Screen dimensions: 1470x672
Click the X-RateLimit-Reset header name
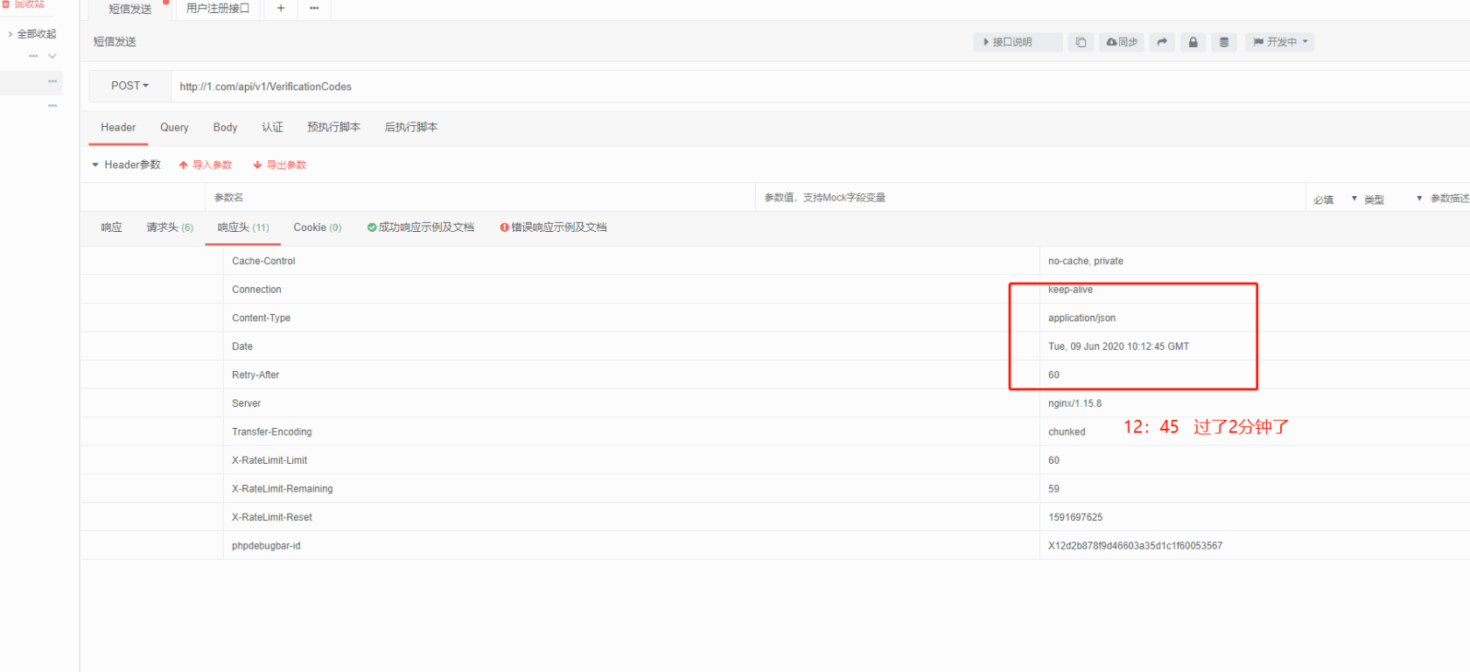pos(271,517)
